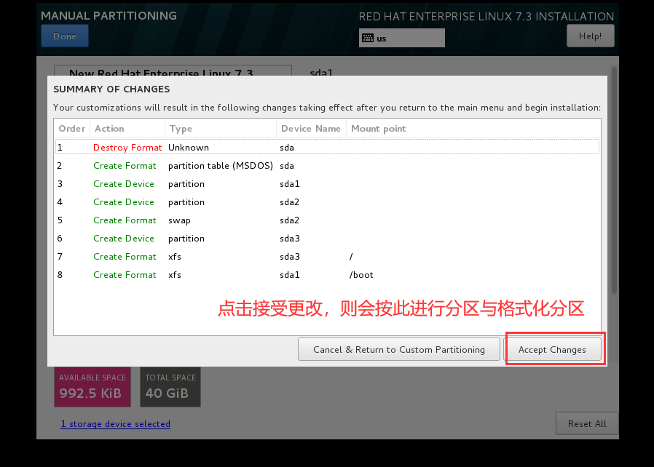
Task: Select the us keyboard layout indicator
Action: (402, 38)
